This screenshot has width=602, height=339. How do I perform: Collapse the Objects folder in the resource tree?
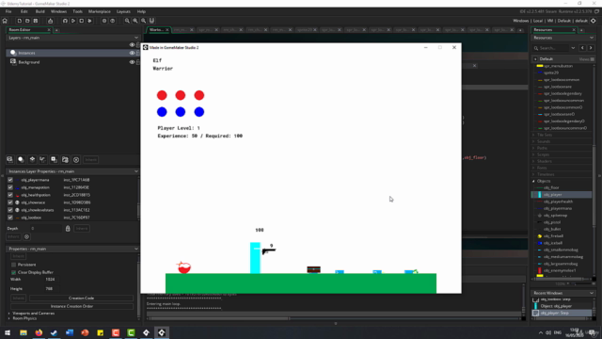[x=533, y=181]
